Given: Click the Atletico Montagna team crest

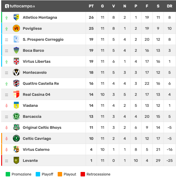Looking at the screenshot, I should (x=16, y=17).
